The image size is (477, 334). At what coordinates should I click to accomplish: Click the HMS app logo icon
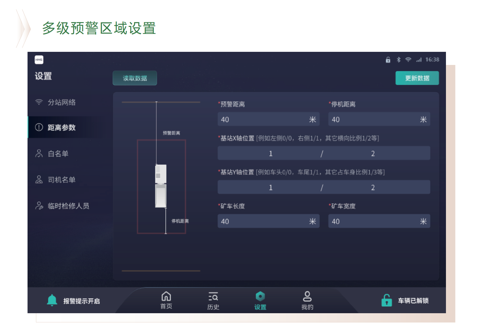point(39,60)
